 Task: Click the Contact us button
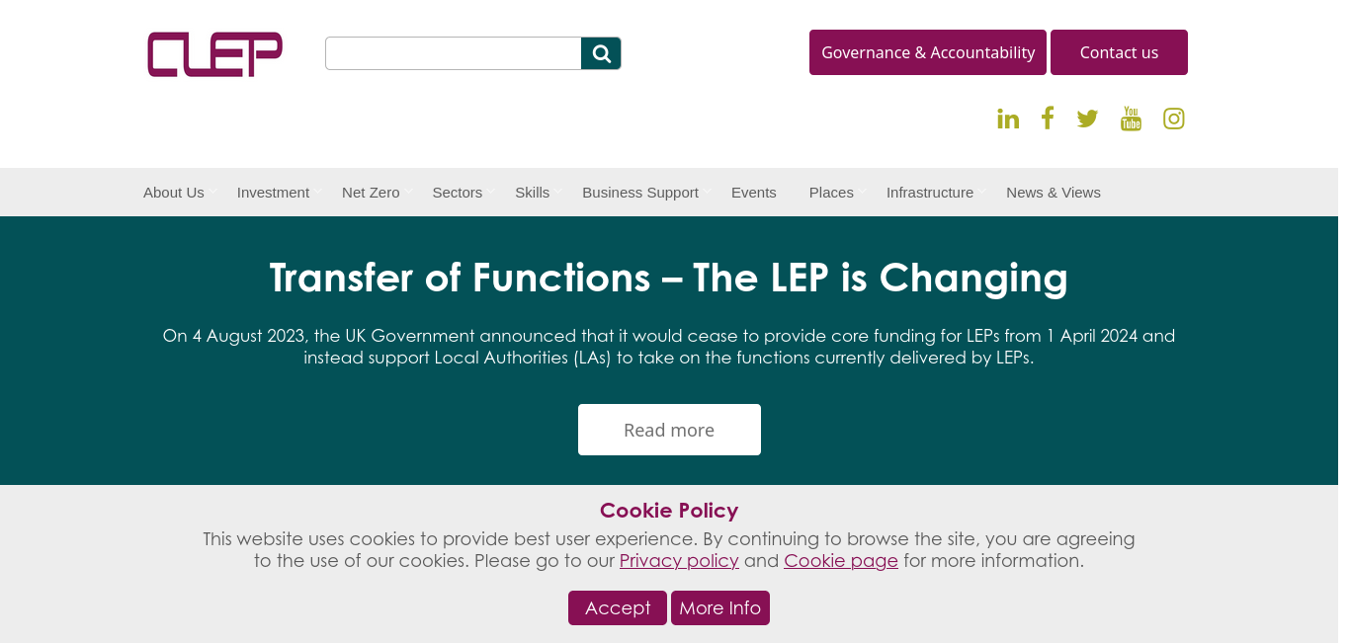(x=1119, y=52)
